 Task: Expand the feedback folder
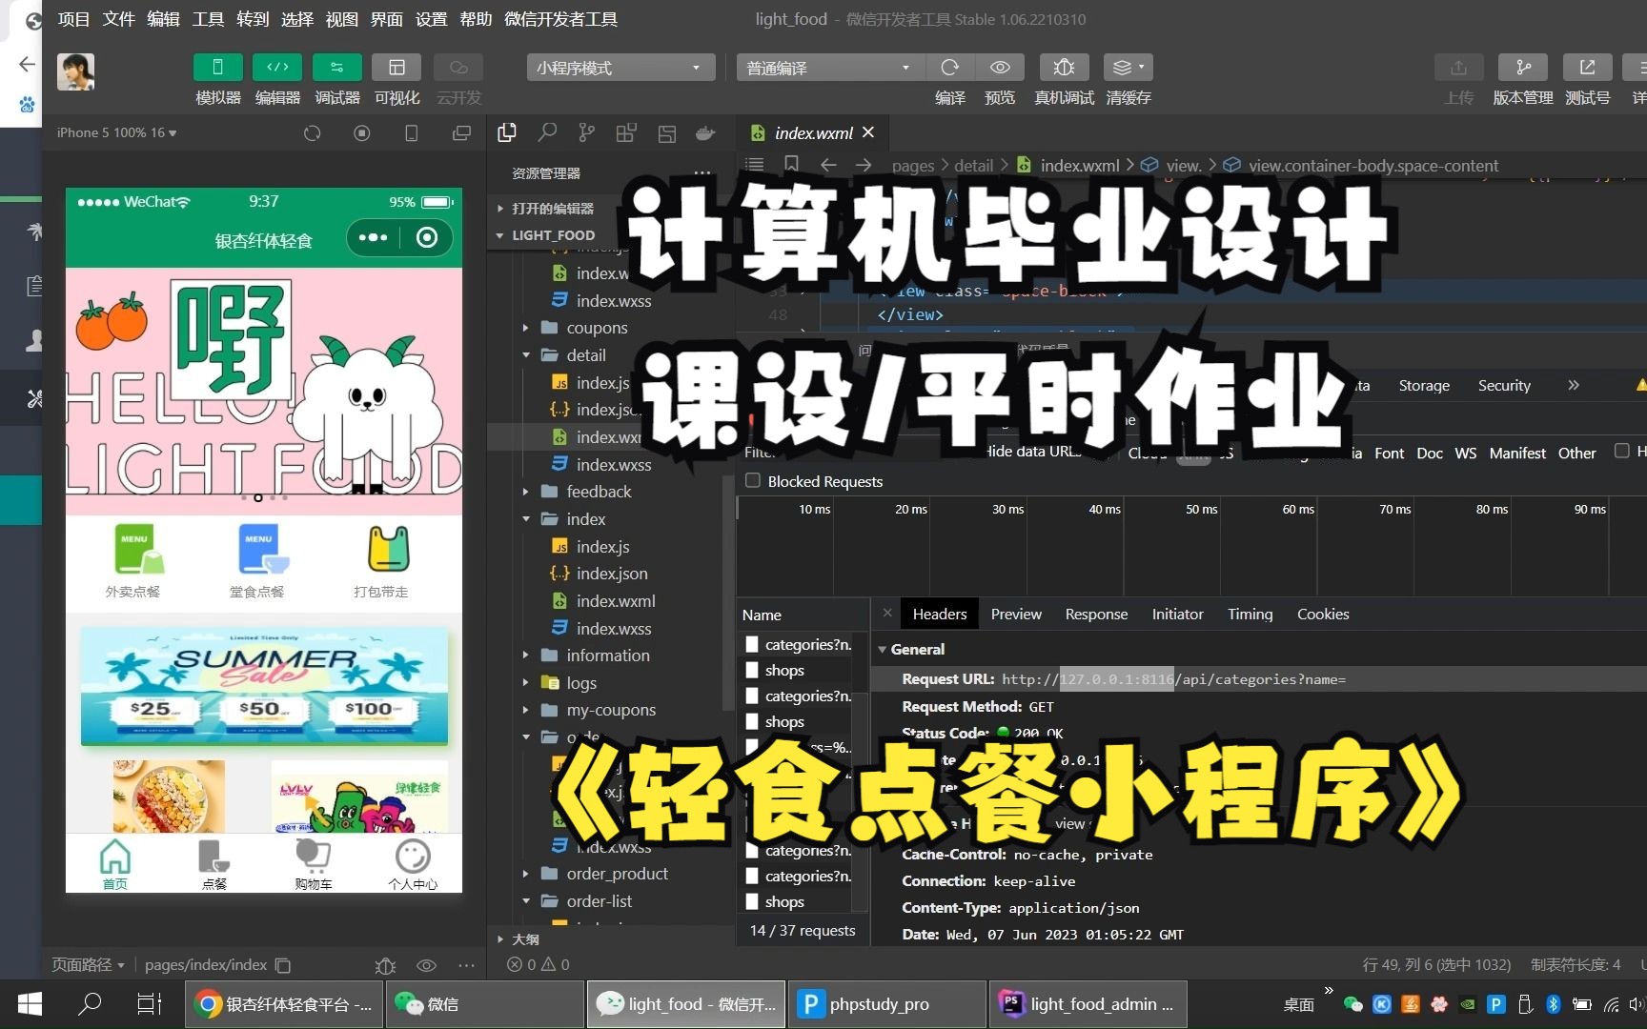(x=526, y=492)
